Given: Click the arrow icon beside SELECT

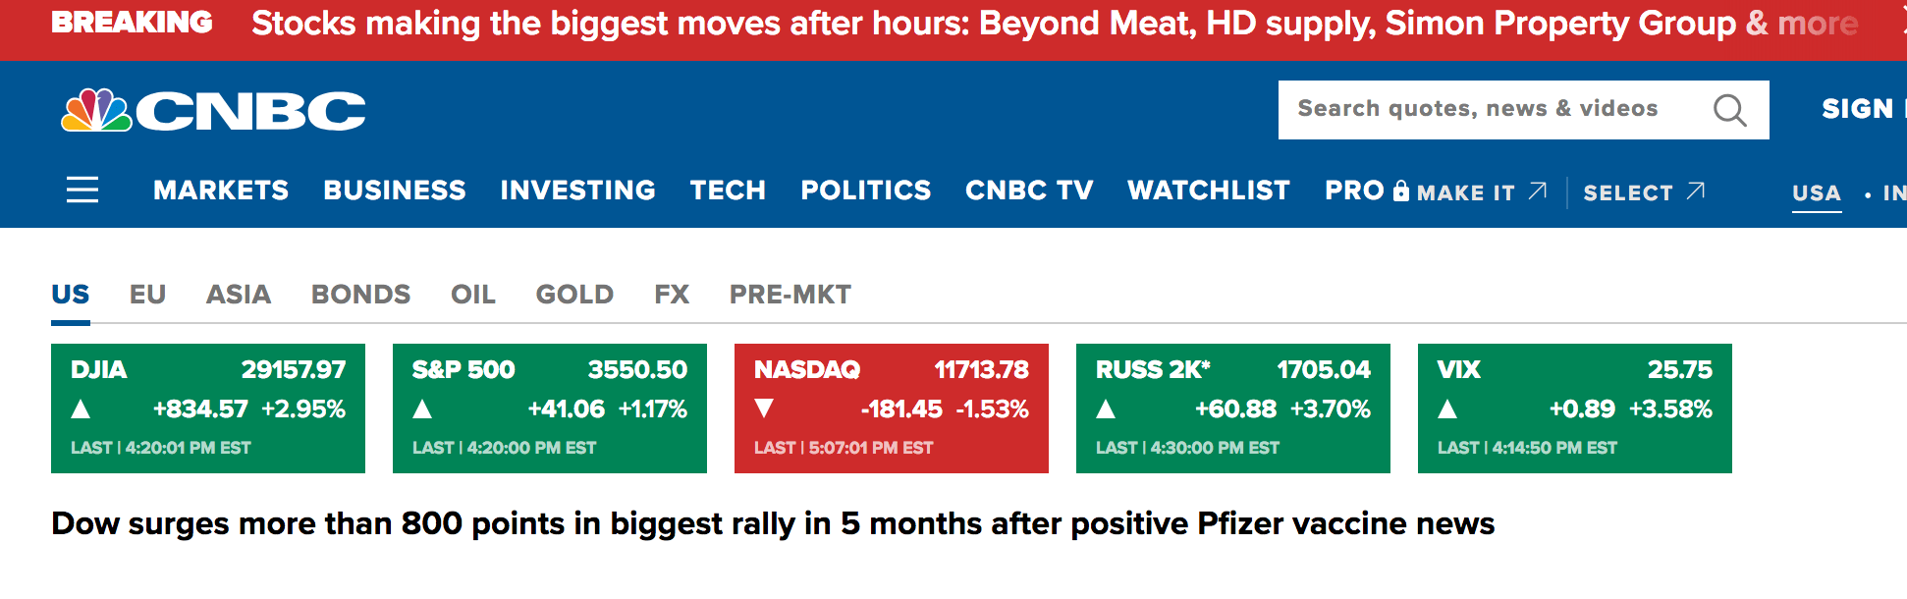Looking at the screenshot, I should click(x=1696, y=191).
